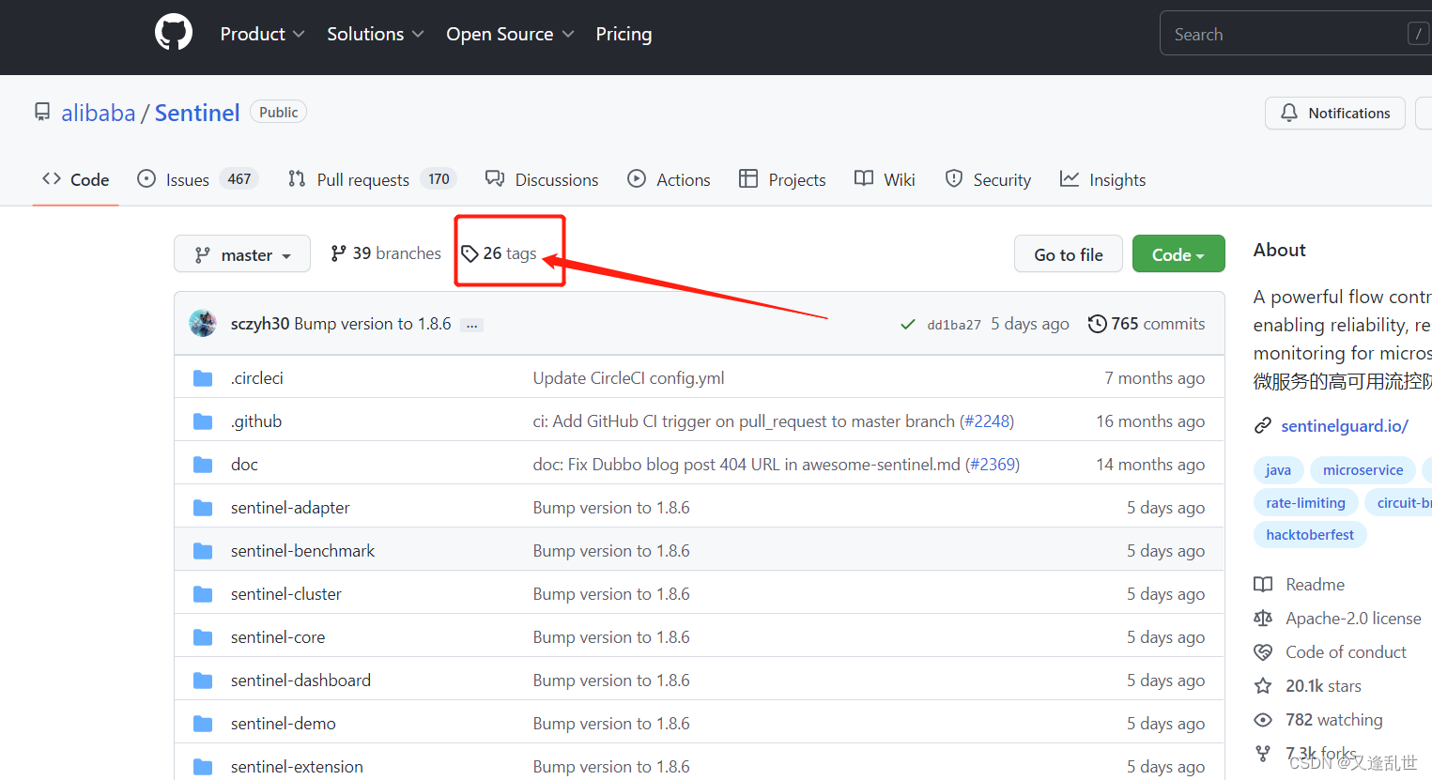Open the Insights tab
1432x780 pixels.
pyautogui.click(x=1103, y=179)
